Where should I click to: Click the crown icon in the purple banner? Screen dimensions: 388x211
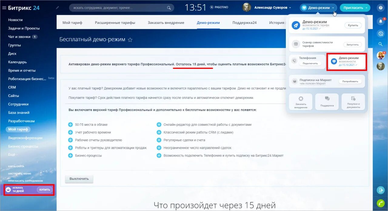coord(8,190)
